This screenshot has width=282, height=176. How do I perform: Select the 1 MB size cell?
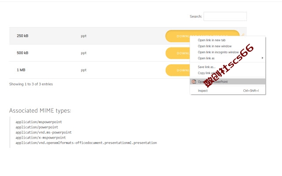coord(21,70)
